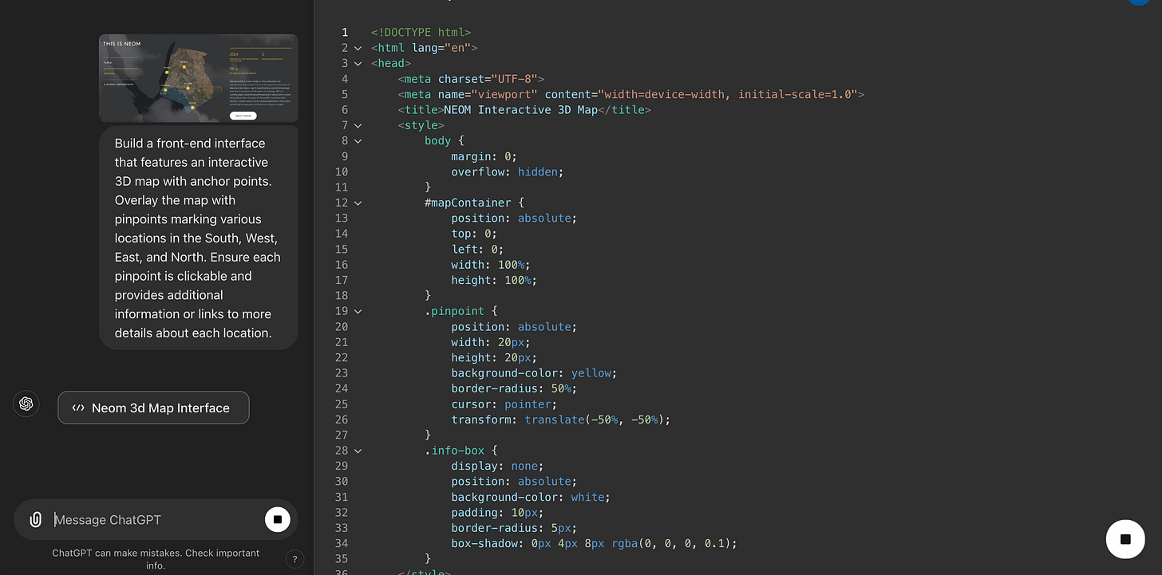The height and width of the screenshot is (575, 1162).
Task: Click 'background-color: yellow;' line
Action: [x=534, y=373]
